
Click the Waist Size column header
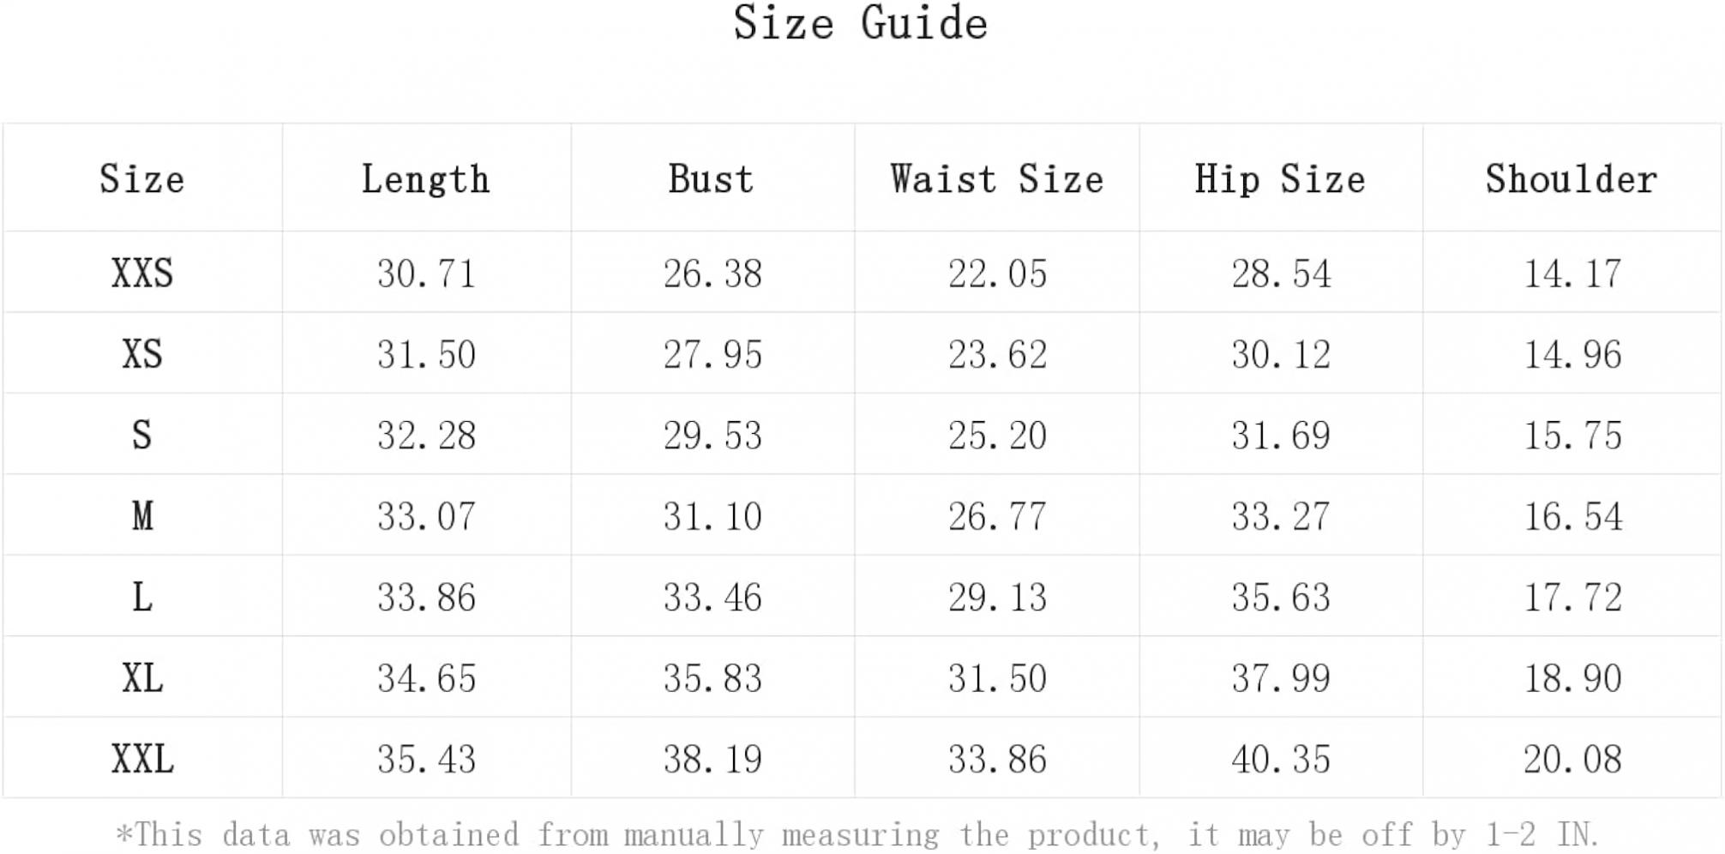997,179
